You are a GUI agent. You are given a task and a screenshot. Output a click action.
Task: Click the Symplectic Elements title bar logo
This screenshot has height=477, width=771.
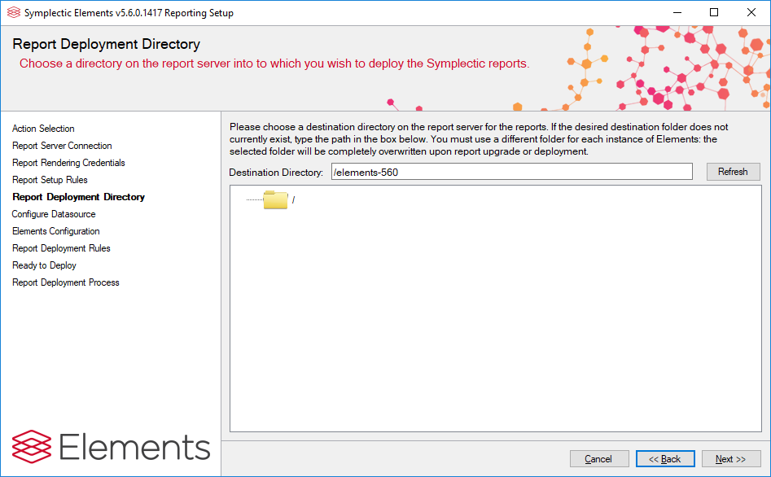click(x=14, y=13)
